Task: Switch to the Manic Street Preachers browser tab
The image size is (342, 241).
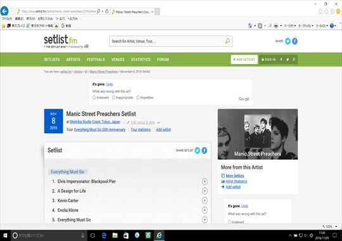Action: (132, 11)
